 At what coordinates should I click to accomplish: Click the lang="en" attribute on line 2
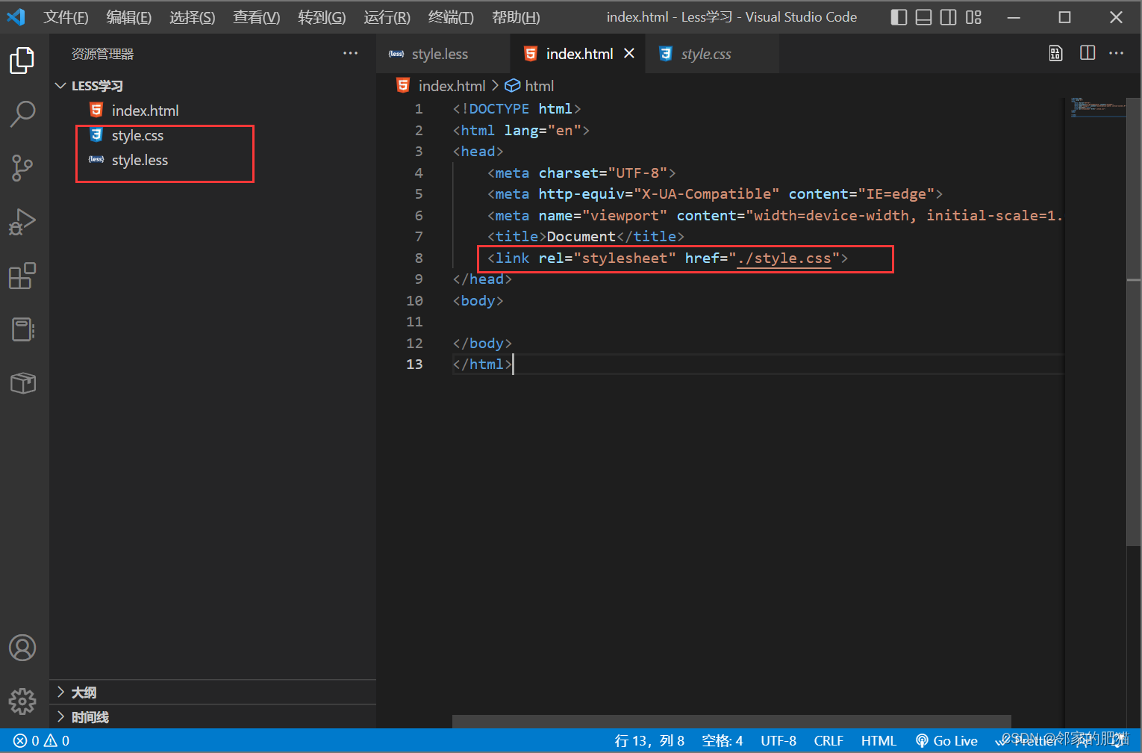coord(543,131)
